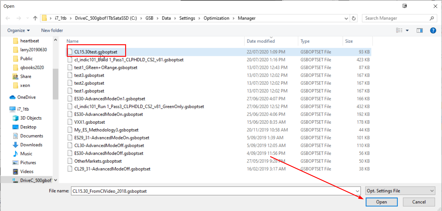Click New folder button

[x=52, y=30]
